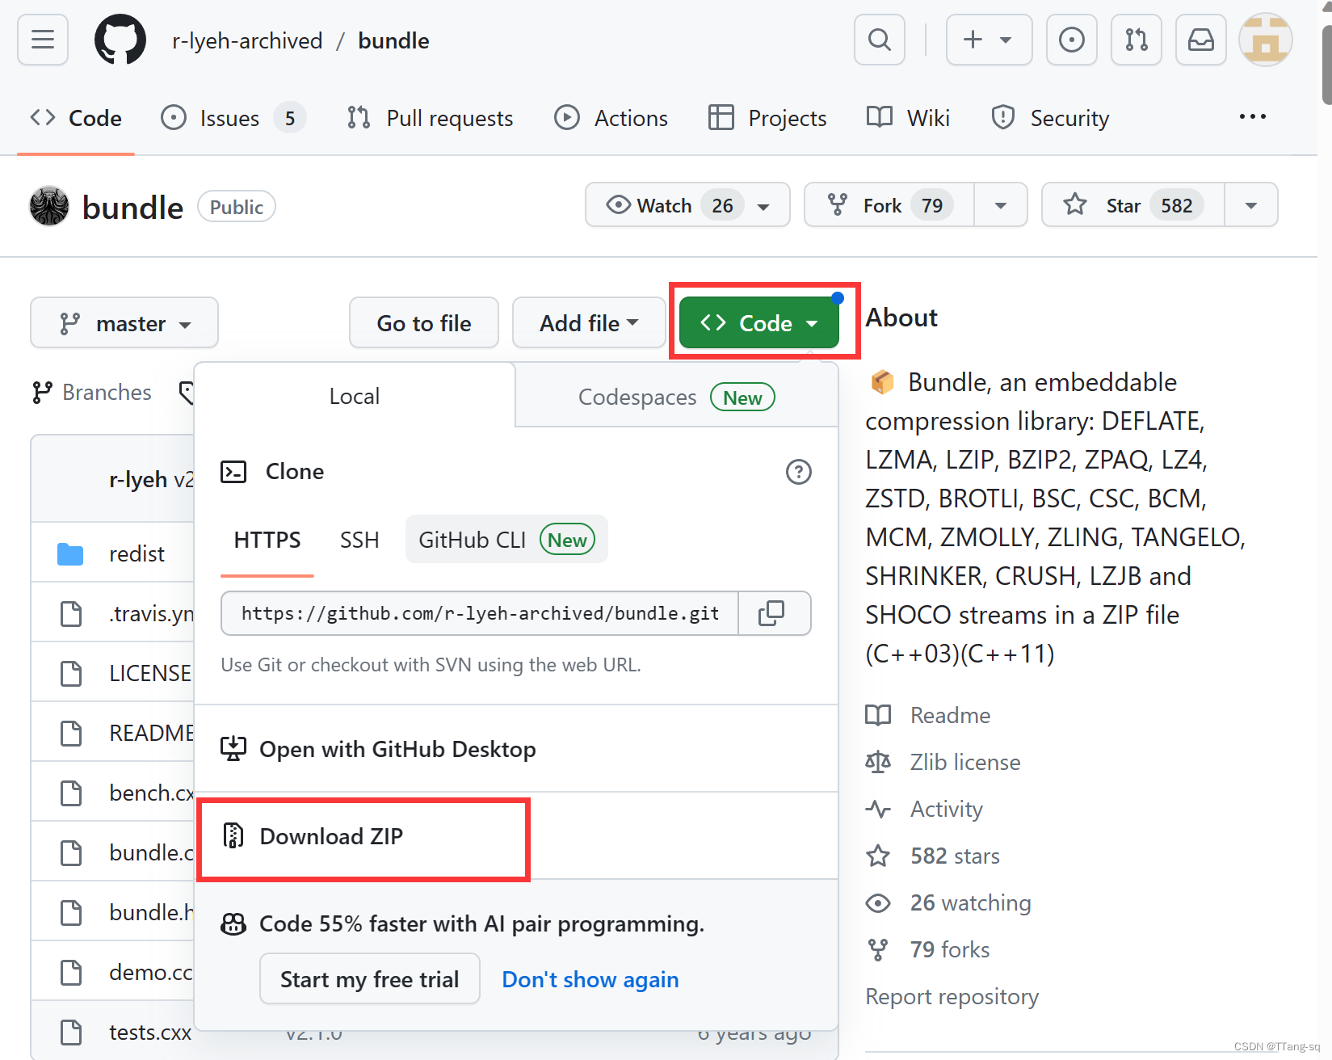Open the Zlib license link
This screenshot has width=1332, height=1060.
coord(943,762)
